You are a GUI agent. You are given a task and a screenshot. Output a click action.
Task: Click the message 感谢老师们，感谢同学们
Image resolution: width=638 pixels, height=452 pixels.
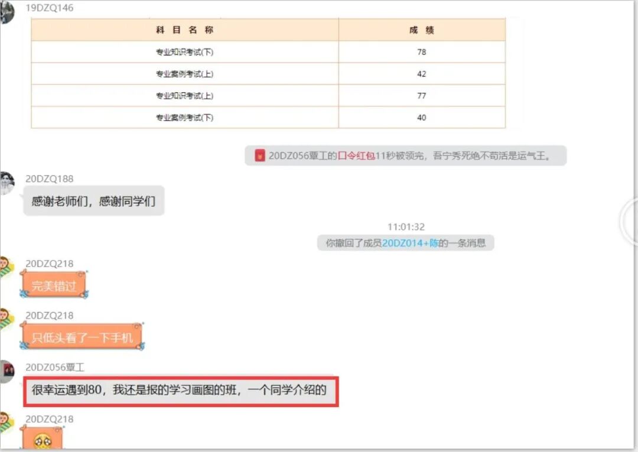click(92, 201)
